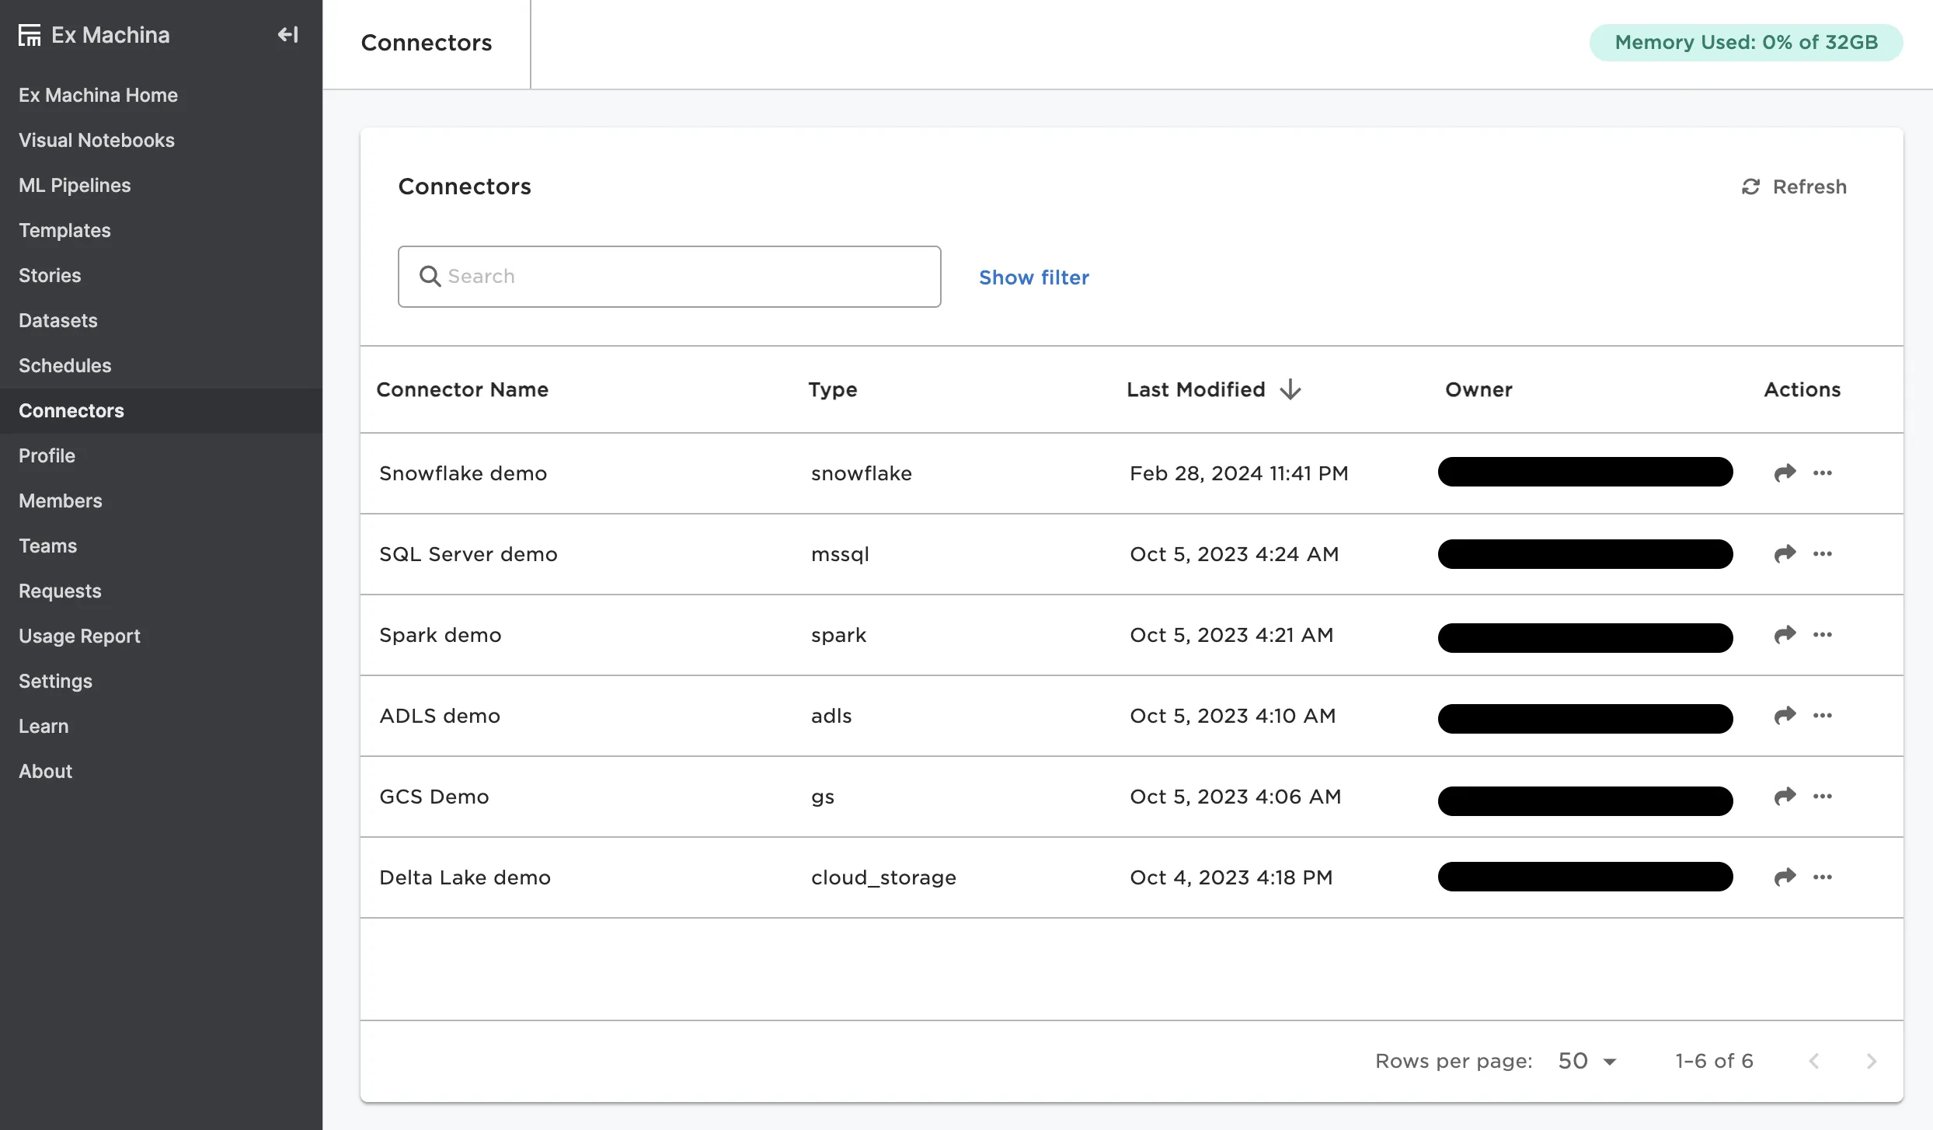Open the Usage Report page
The image size is (1933, 1130).
click(x=79, y=636)
